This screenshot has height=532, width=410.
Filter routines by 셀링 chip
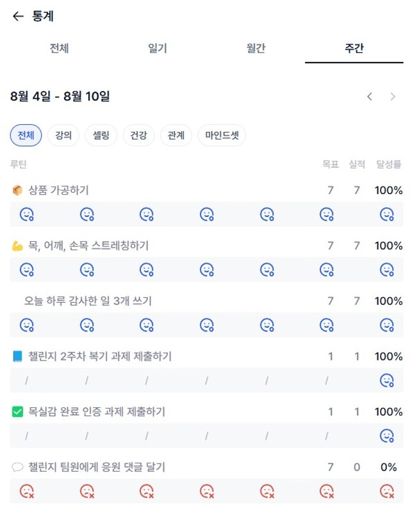coord(101,135)
